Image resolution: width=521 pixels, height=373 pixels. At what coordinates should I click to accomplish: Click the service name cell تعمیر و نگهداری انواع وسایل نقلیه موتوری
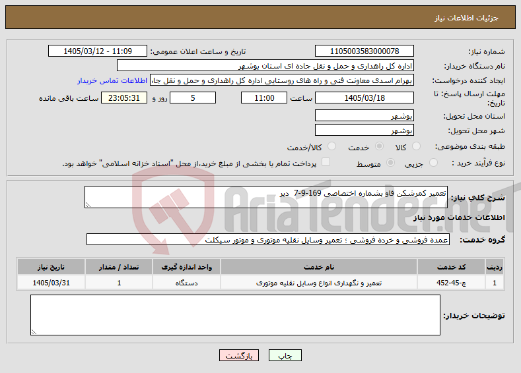coord(319,283)
